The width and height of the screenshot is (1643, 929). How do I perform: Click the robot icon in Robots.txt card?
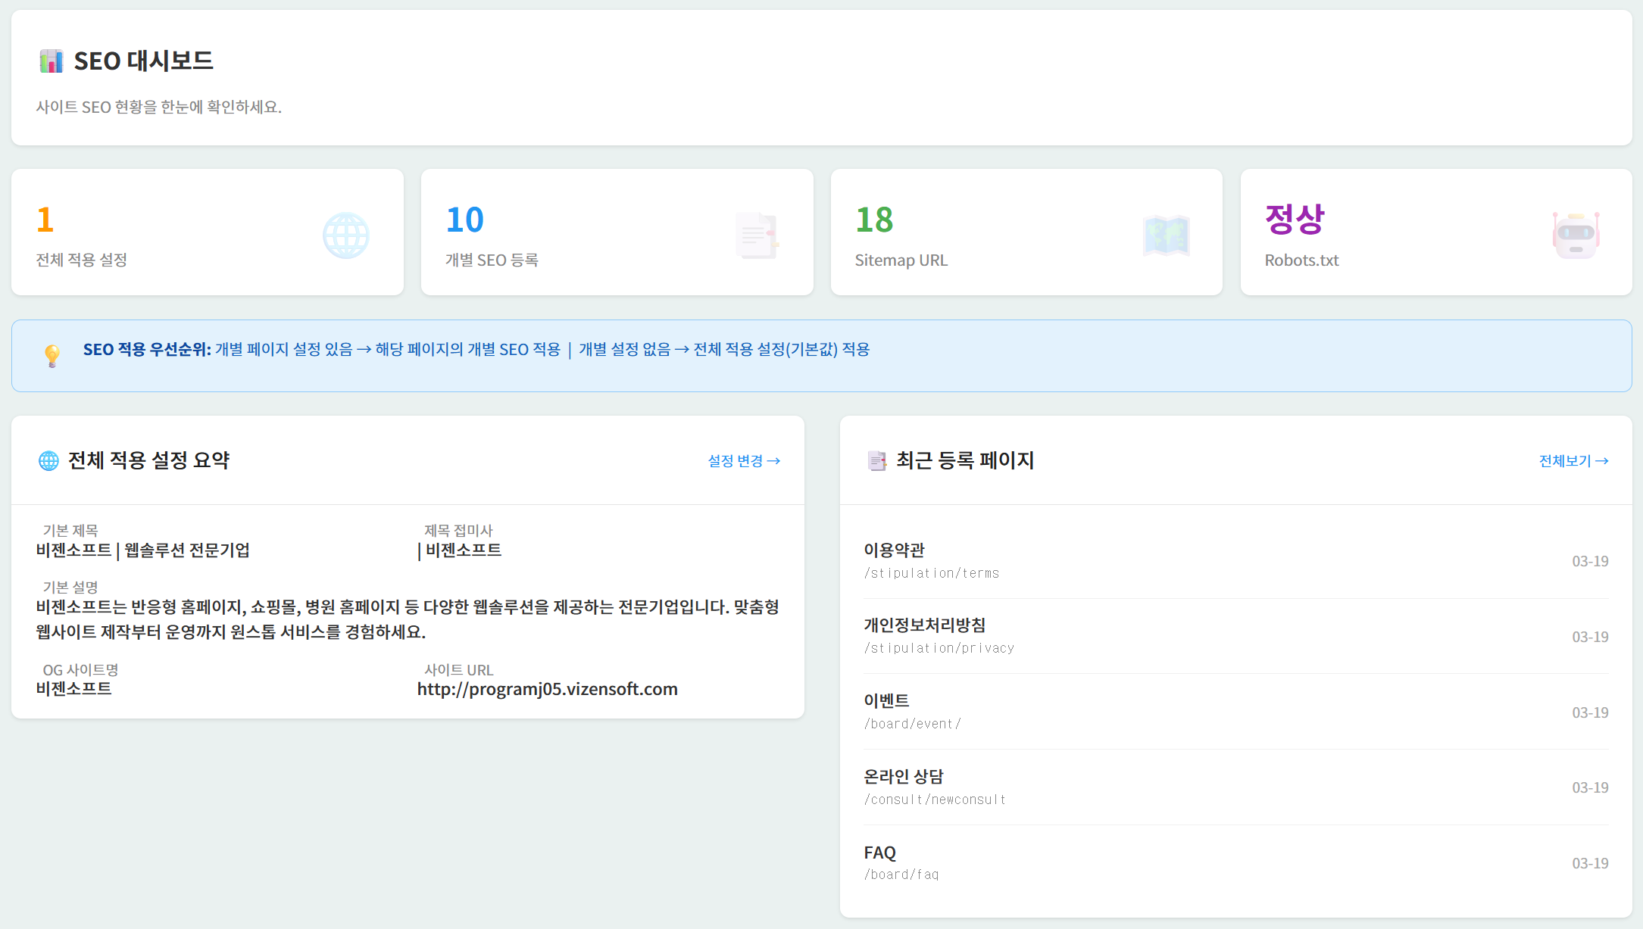pos(1576,236)
